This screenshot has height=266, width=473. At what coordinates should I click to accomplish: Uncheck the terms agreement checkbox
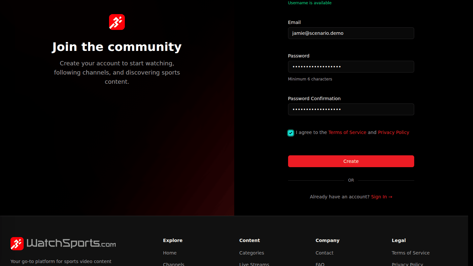tap(291, 133)
